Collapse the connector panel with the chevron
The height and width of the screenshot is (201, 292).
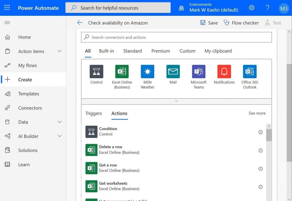coord(176,101)
